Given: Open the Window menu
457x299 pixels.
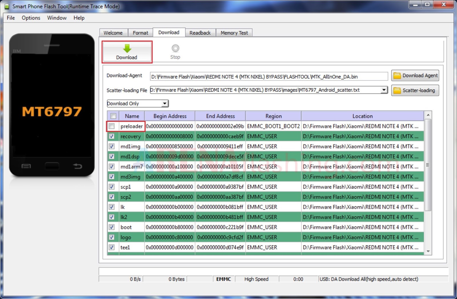Looking at the screenshot, I should tap(57, 18).
